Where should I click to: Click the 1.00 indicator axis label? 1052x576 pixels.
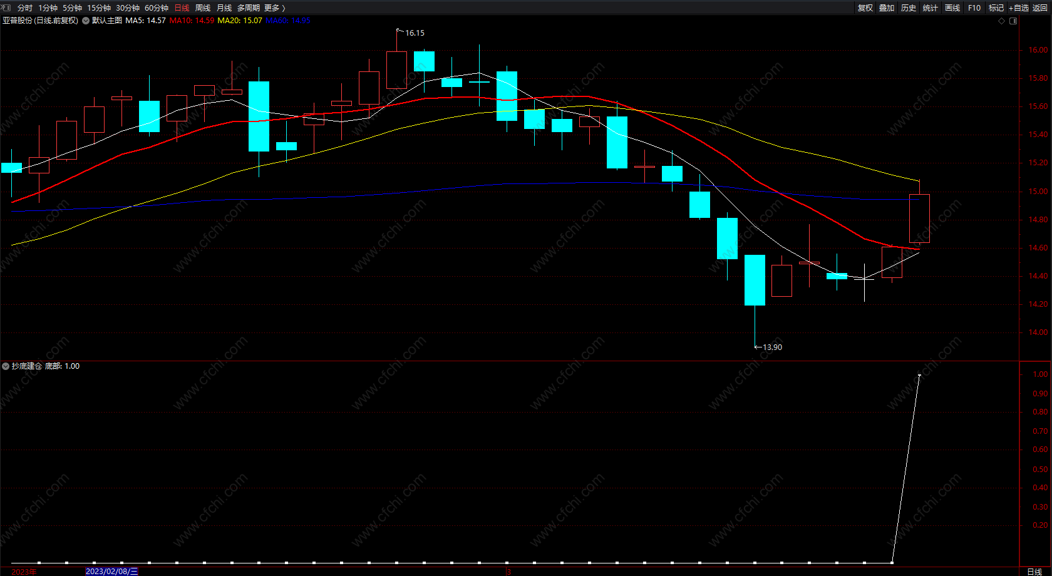[1040, 374]
